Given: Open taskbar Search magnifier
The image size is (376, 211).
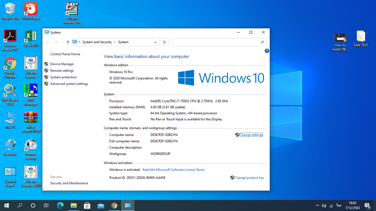Looking at the screenshot, I should (x=20, y=205).
